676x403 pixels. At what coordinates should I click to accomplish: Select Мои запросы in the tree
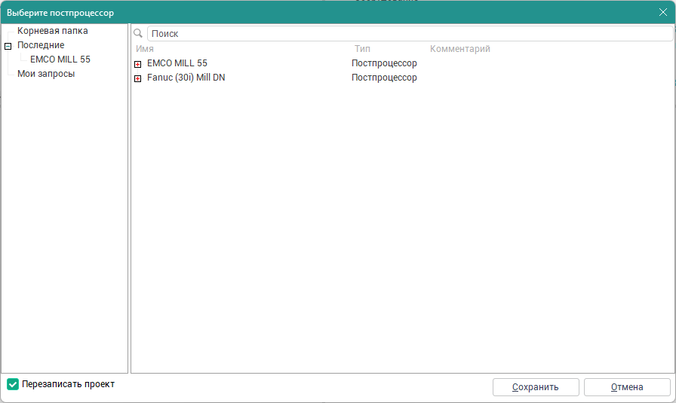point(46,74)
